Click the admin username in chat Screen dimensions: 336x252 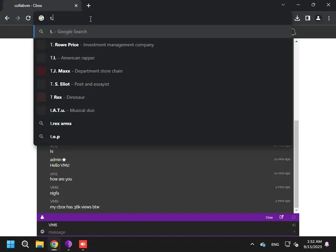pos(55,160)
